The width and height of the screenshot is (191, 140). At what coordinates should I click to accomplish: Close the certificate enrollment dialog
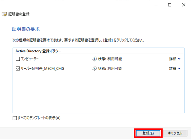(x=184, y=5)
